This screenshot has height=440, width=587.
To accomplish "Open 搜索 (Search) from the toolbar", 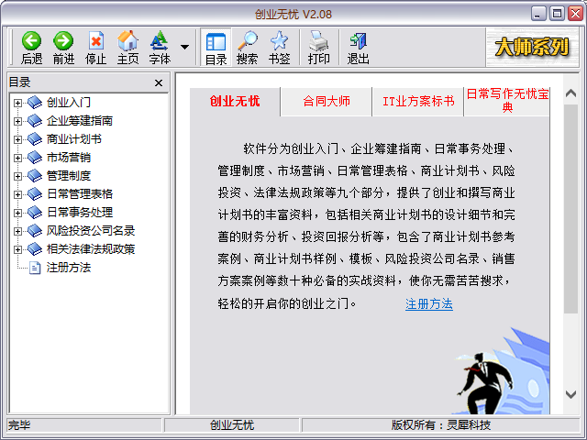I will [x=248, y=47].
